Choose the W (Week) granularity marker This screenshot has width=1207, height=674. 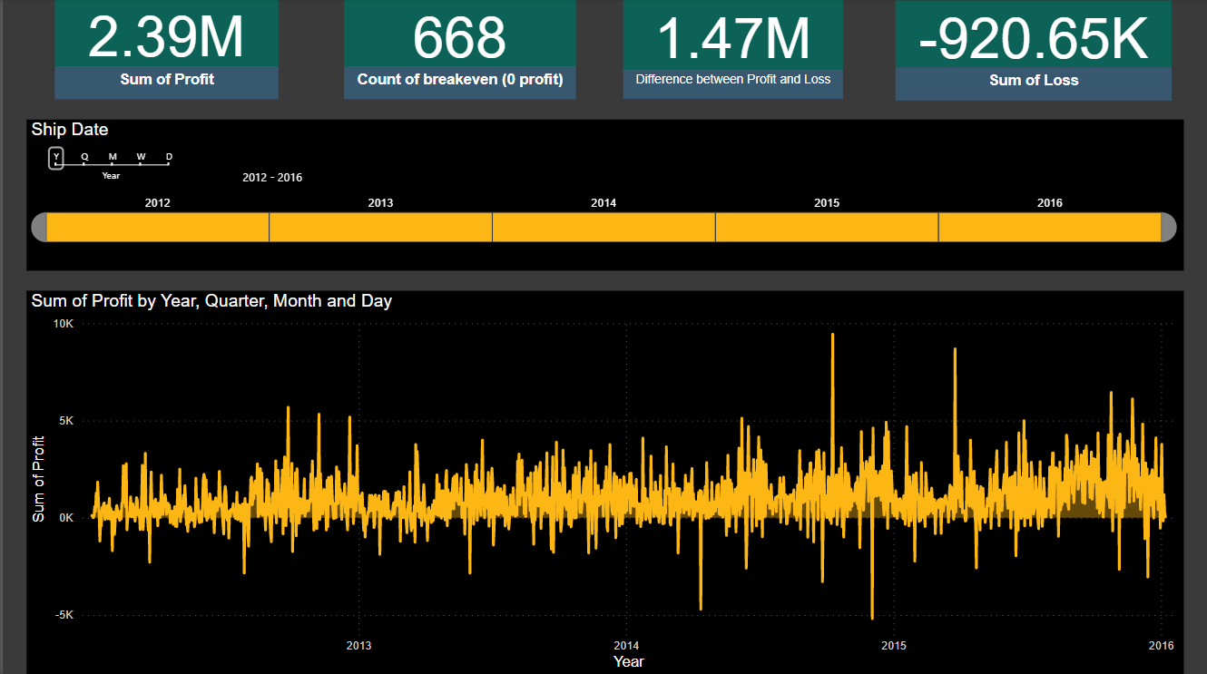click(x=140, y=157)
